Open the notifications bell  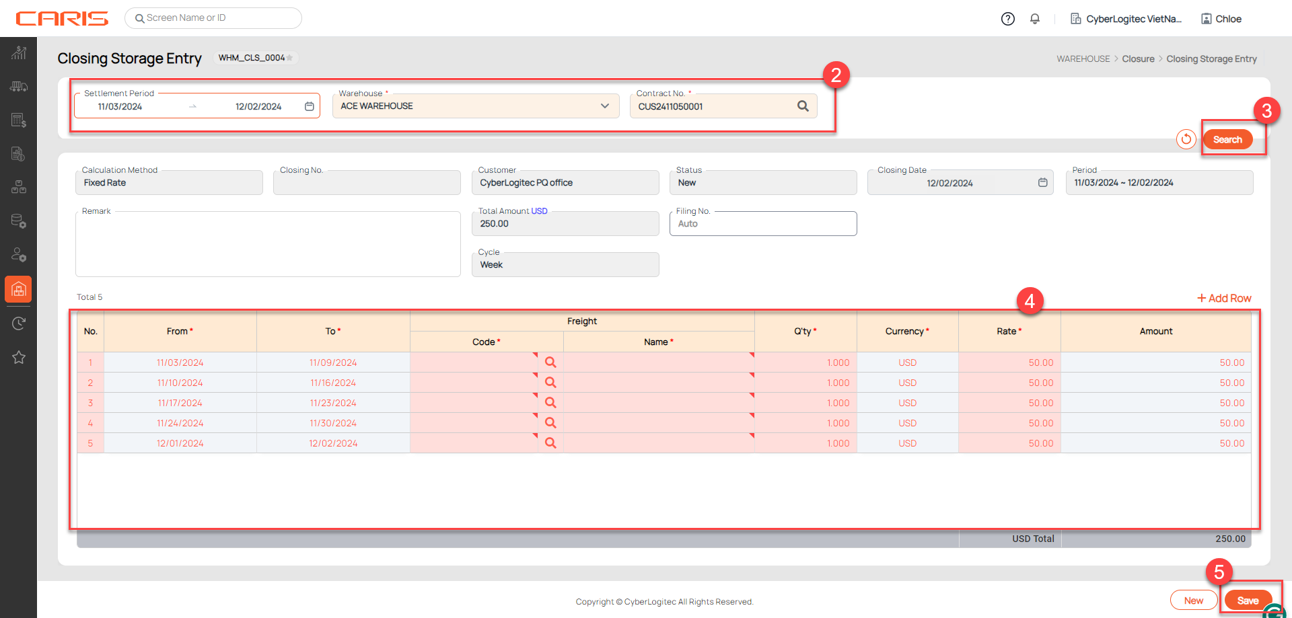1035,19
